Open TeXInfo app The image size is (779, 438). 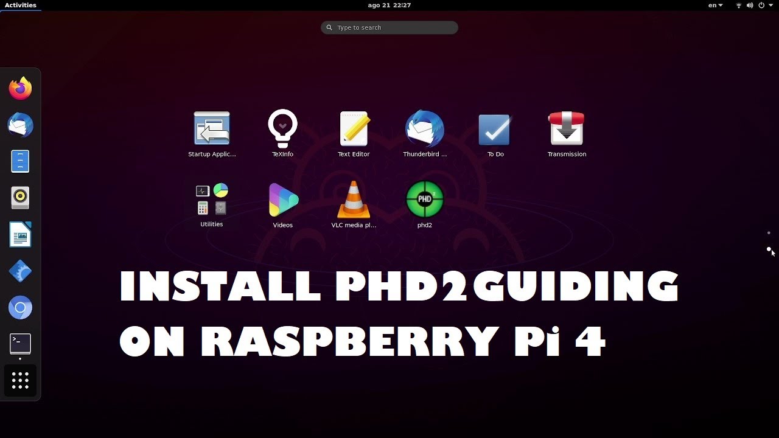pyautogui.click(x=282, y=134)
